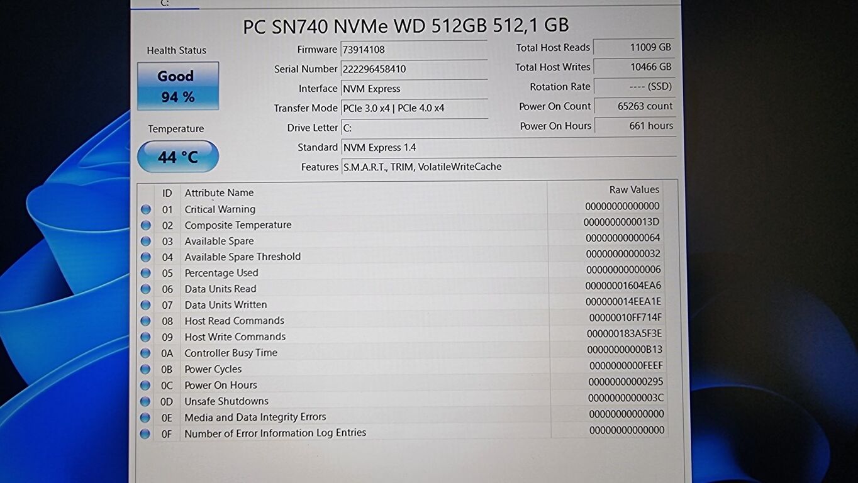The height and width of the screenshot is (483, 858).
Task: Click the Raw Values column header
Action: (x=634, y=189)
